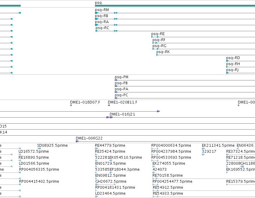Click the DME1-020B11.F arrow marker
The image size is (255, 198).
click(109, 105)
